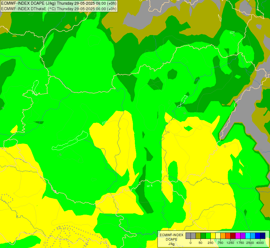
Task: Click the legend tick label 0
Action: tap(191, 243)
